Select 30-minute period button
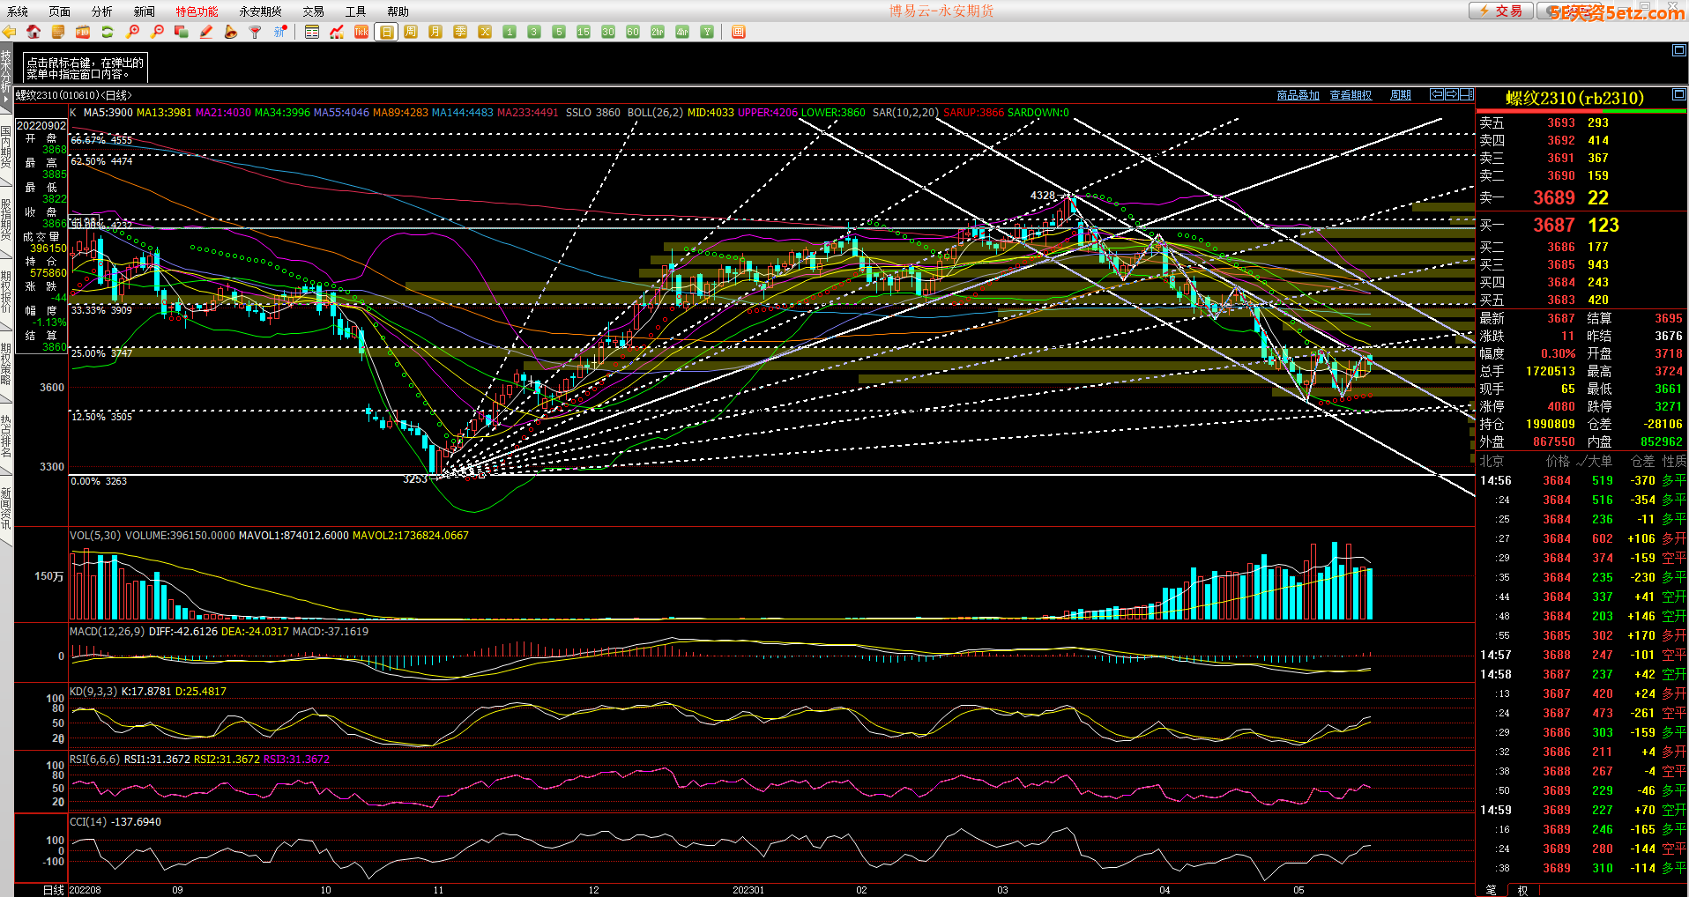This screenshot has height=897, width=1689. click(x=608, y=32)
